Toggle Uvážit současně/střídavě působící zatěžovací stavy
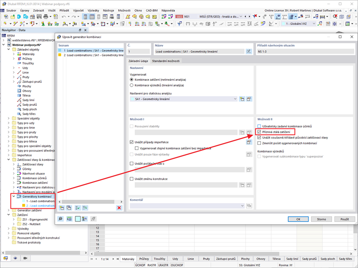The width and height of the screenshot is (358, 268). [259, 138]
